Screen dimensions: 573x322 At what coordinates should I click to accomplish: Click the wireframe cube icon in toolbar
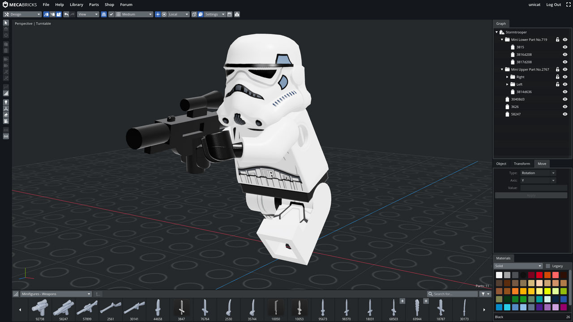pyautogui.click(x=194, y=14)
